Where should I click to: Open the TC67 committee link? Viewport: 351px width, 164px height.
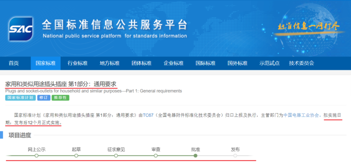click(x=148, y=115)
